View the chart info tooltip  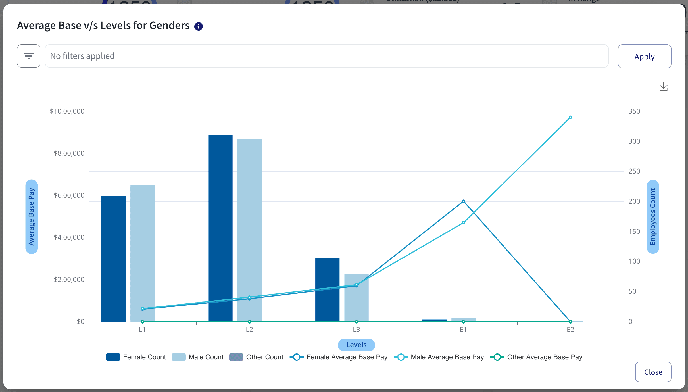199,26
